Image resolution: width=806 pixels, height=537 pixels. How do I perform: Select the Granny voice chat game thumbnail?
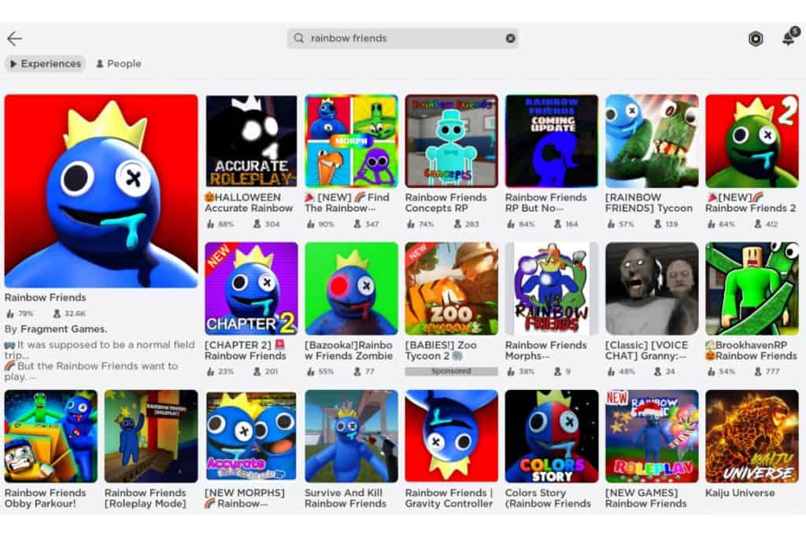point(651,289)
